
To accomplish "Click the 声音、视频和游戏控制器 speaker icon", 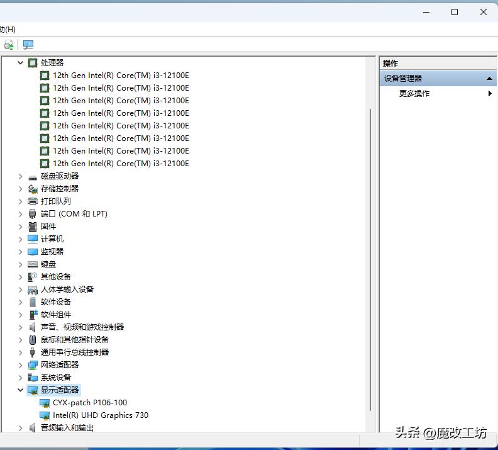I will coord(33,327).
